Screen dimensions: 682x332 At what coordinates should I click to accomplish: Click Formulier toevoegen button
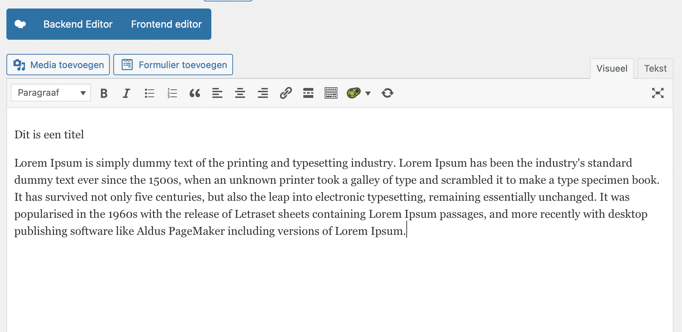(x=173, y=65)
